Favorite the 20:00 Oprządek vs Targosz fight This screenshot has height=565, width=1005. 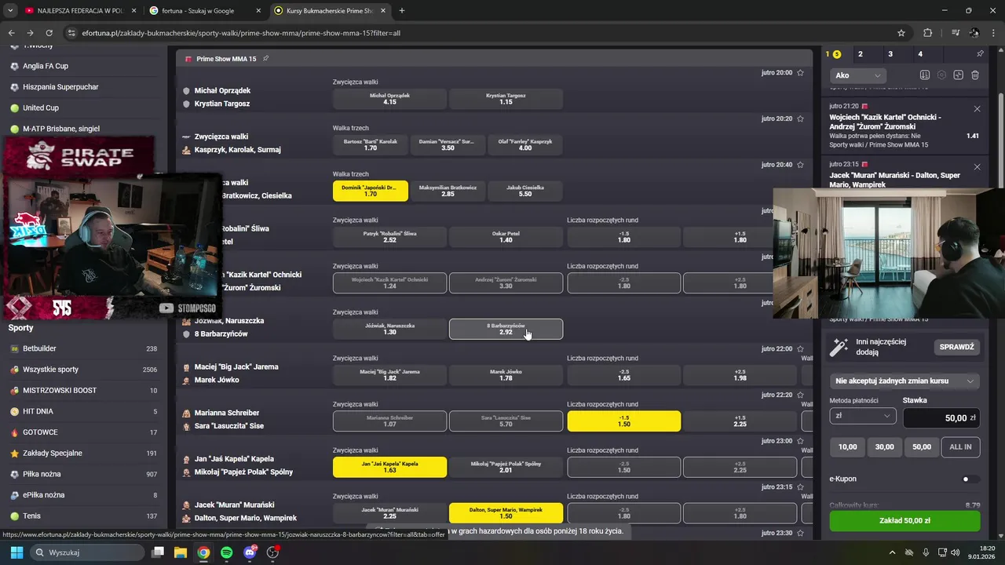(x=800, y=72)
